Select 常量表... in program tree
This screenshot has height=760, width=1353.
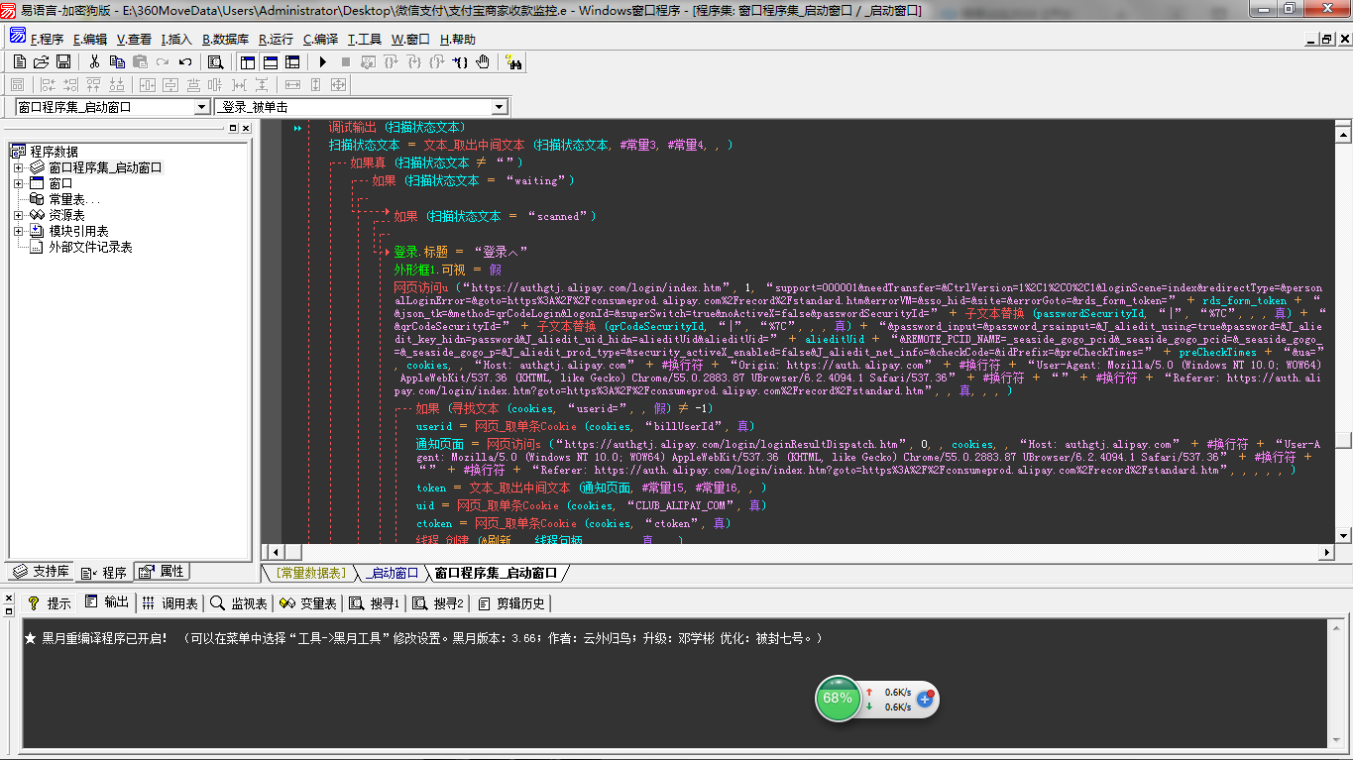74,199
